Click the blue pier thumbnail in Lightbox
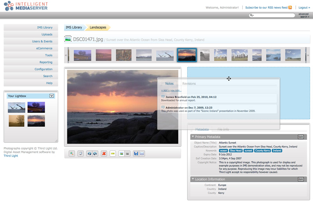Viewport: 313px width, 207px height. pos(36,107)
